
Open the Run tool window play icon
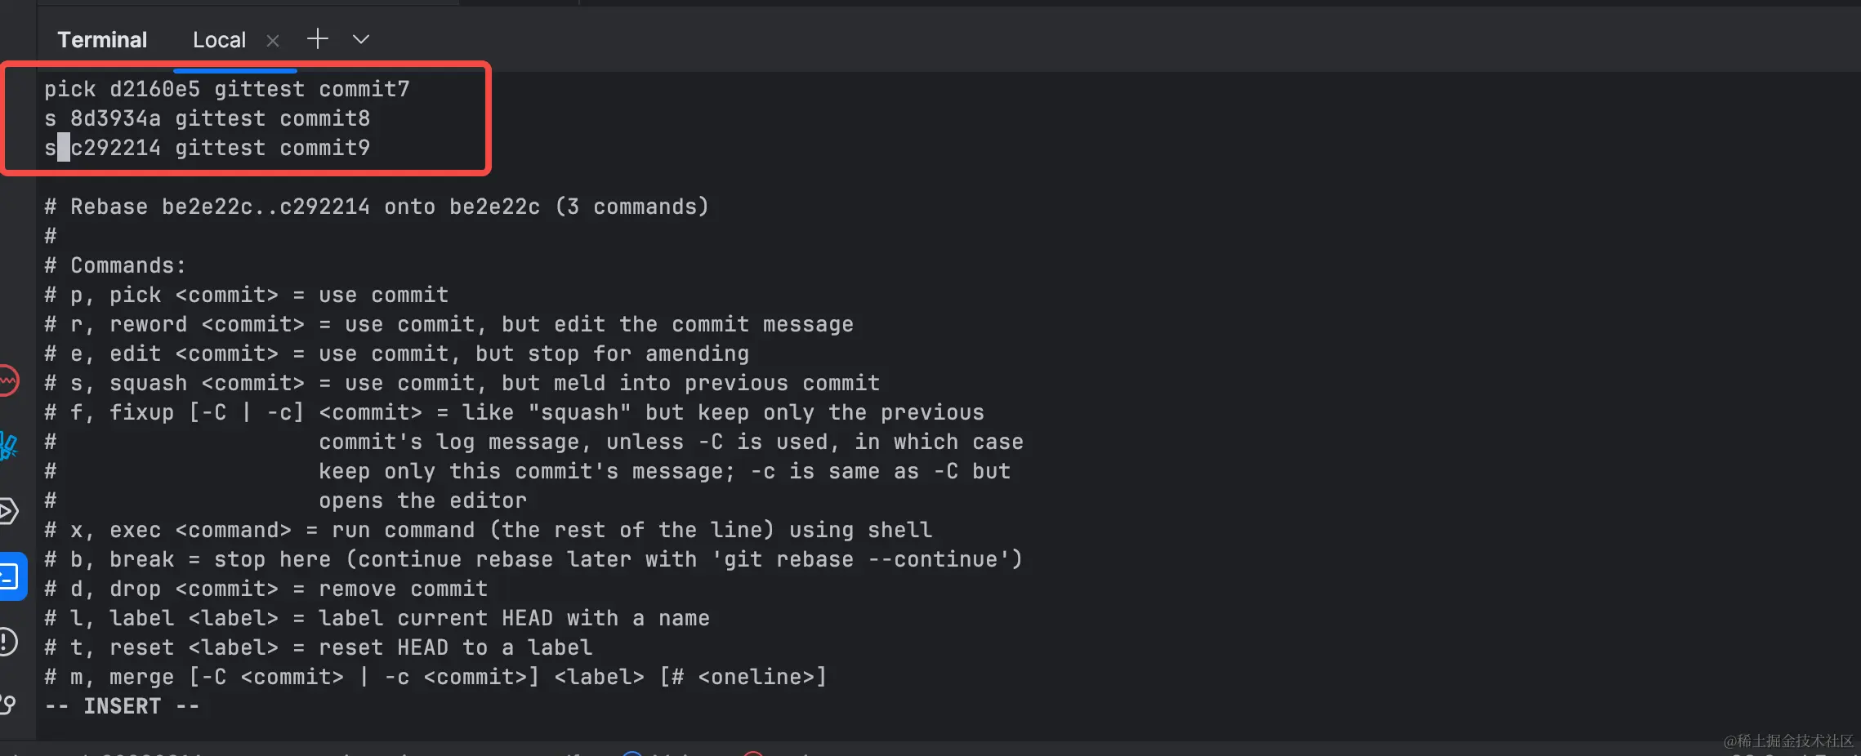[8, 511]
